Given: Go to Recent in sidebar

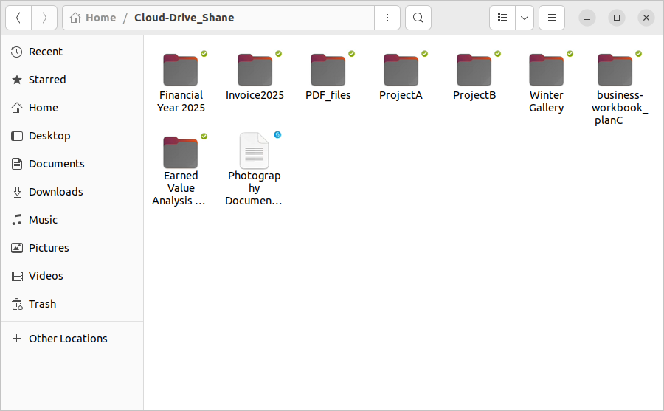Looking at the screenshot, I should pos(45,52).
